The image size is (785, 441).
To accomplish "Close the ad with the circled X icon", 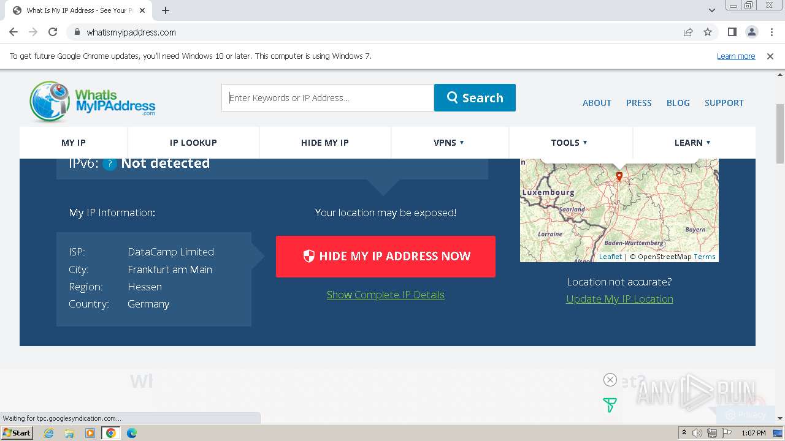I will point(610,380).
